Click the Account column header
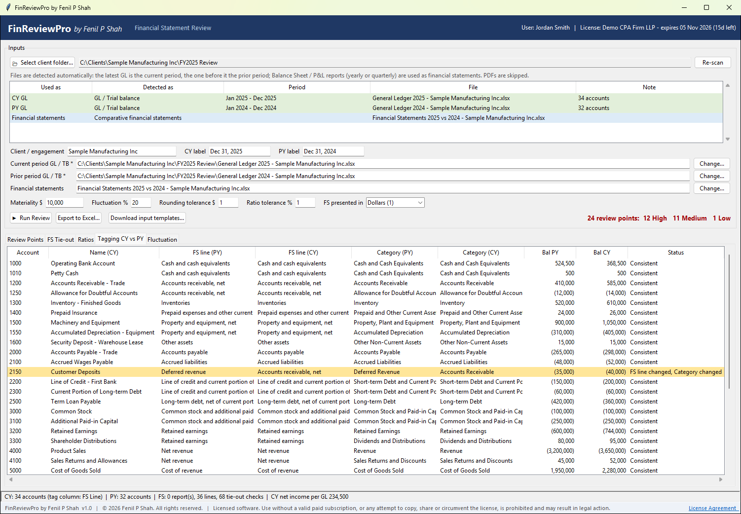The height and width of the screenshot is (514, 741). (28, 253)
